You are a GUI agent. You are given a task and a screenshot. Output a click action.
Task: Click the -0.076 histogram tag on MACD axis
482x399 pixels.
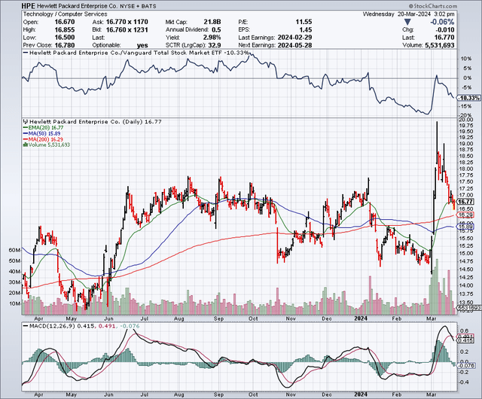tap(465, 365)
